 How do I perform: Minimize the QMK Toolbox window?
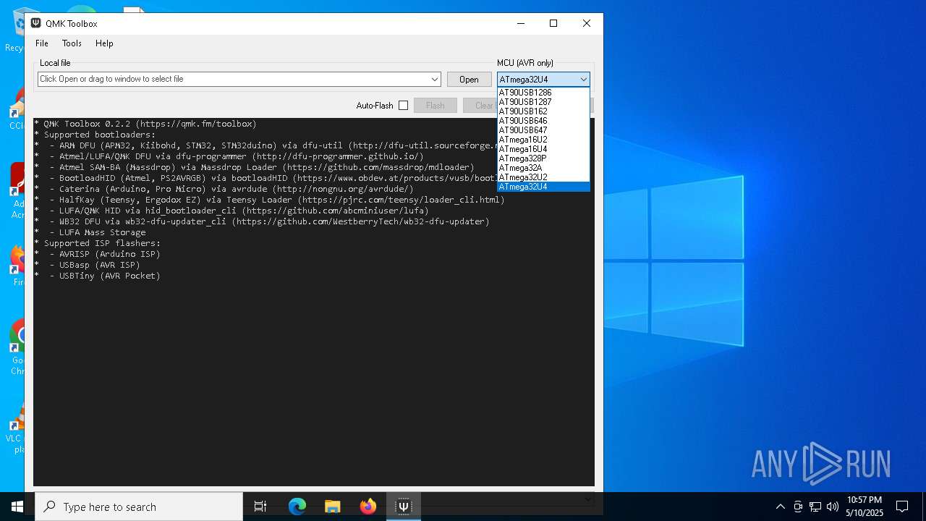(x=520, y=23)
